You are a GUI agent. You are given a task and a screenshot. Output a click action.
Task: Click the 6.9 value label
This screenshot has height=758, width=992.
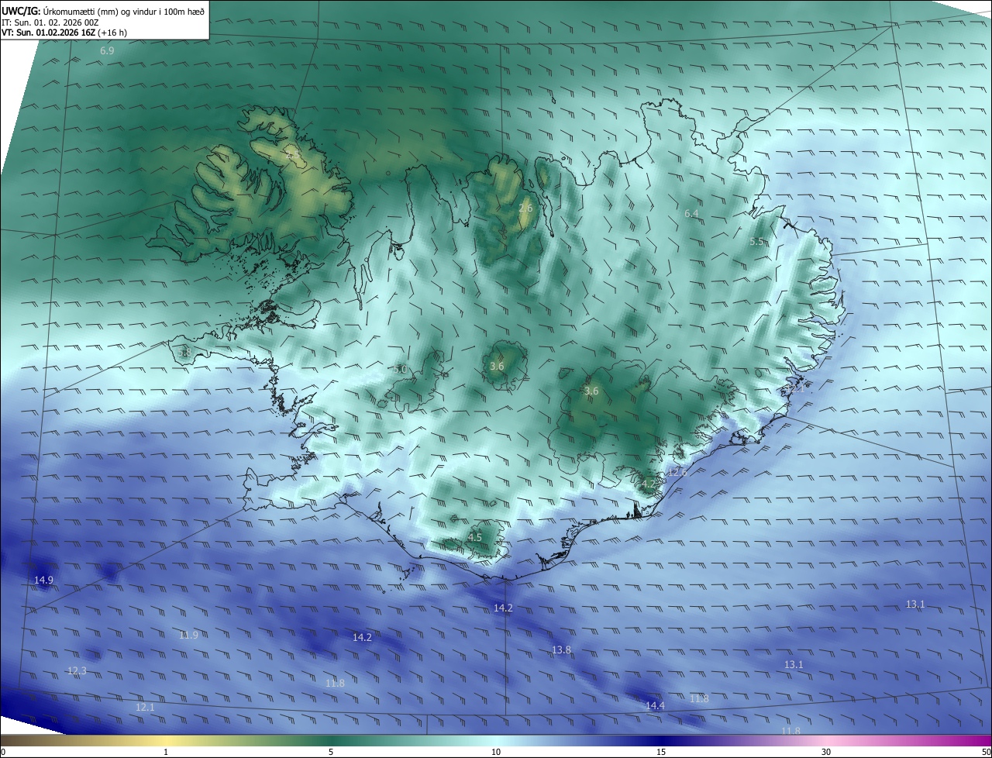[107, 50]
